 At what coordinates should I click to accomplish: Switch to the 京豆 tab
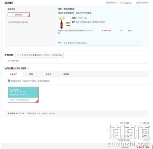(31, 74)
